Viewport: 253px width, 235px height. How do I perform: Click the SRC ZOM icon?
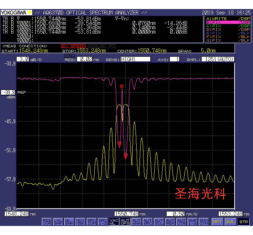point(91,221)
